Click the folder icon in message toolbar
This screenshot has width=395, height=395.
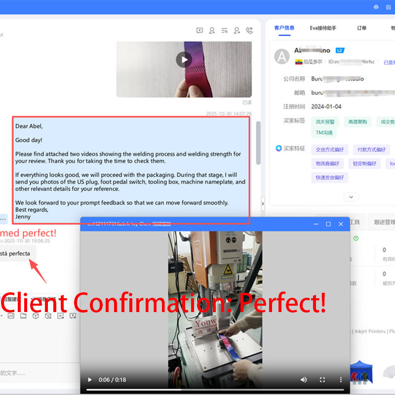23,316
